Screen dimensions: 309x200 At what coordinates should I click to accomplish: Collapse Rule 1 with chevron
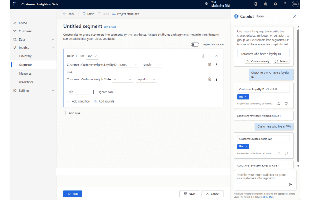point(217,56)
